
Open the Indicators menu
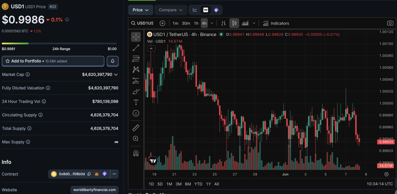(276, 23)
